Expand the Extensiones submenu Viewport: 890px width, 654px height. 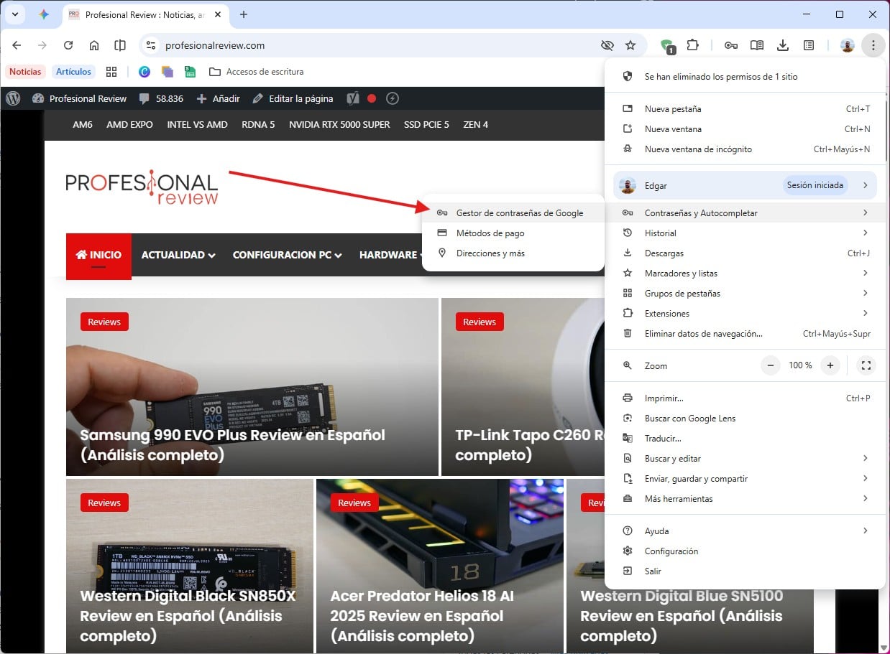(746, 314)
